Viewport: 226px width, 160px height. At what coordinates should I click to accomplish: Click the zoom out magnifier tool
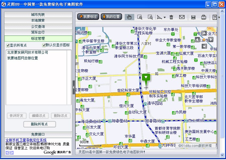coord(150,17)
